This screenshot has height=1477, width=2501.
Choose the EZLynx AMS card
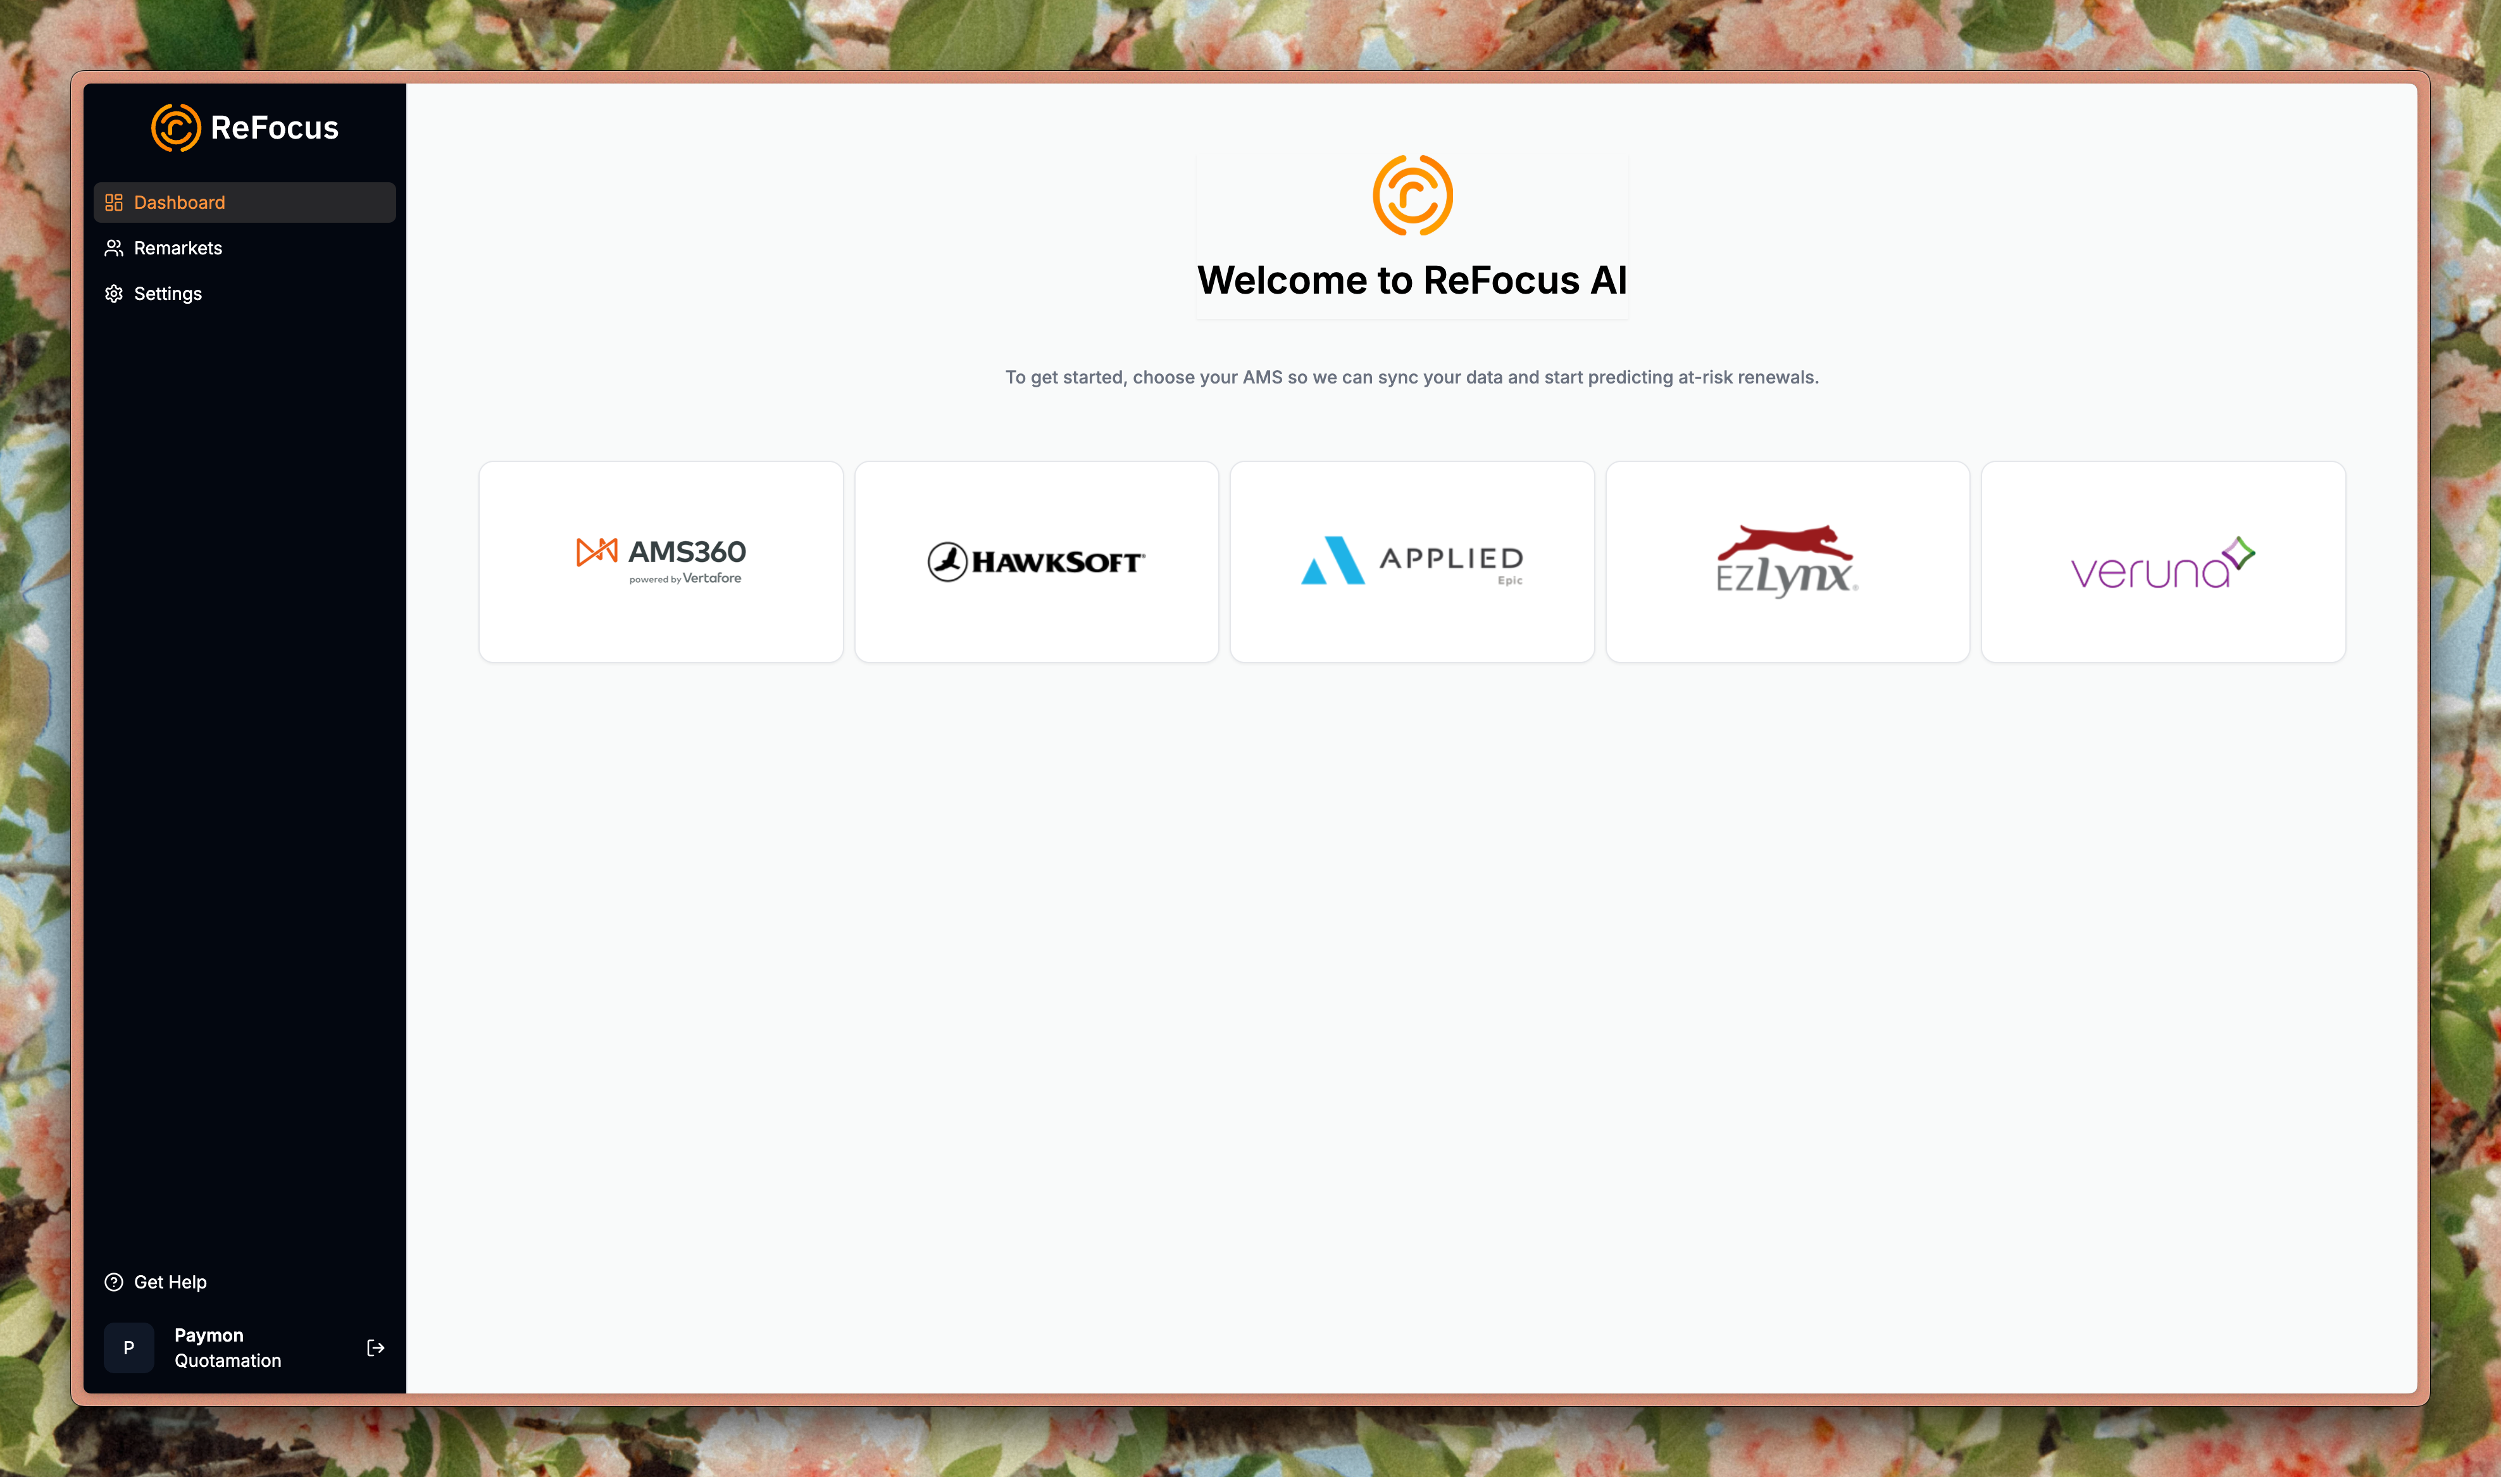click(x=1787, y=561)
